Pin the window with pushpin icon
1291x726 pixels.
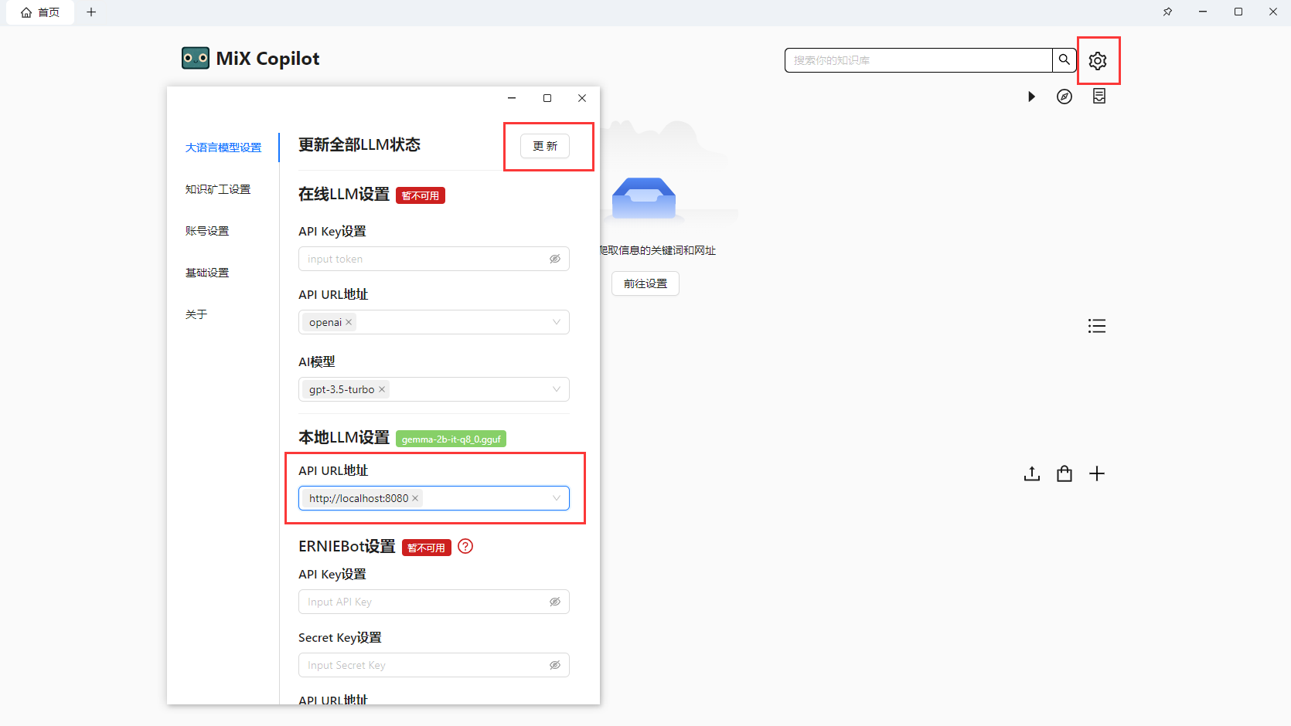tap(1167, 12)
